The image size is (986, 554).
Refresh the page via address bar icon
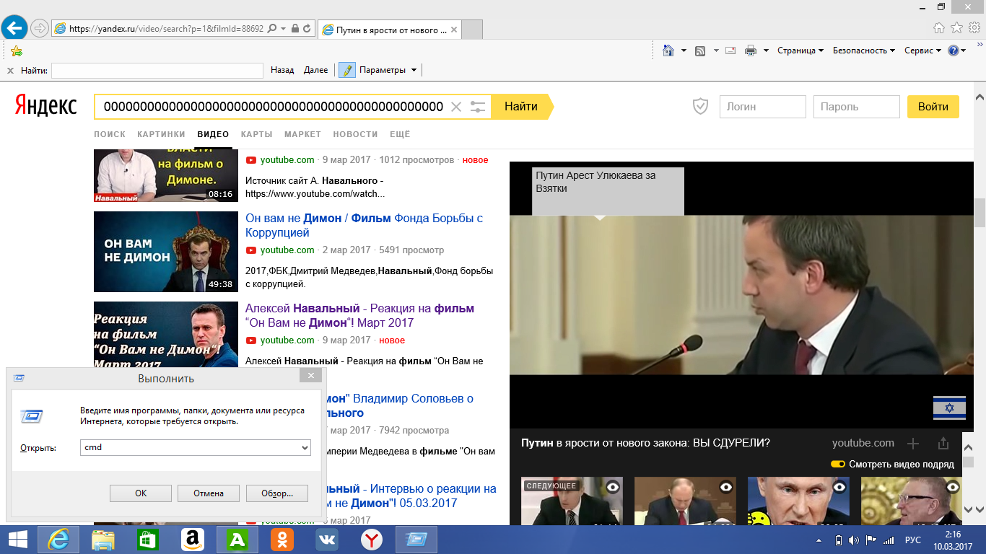(307, 29)
